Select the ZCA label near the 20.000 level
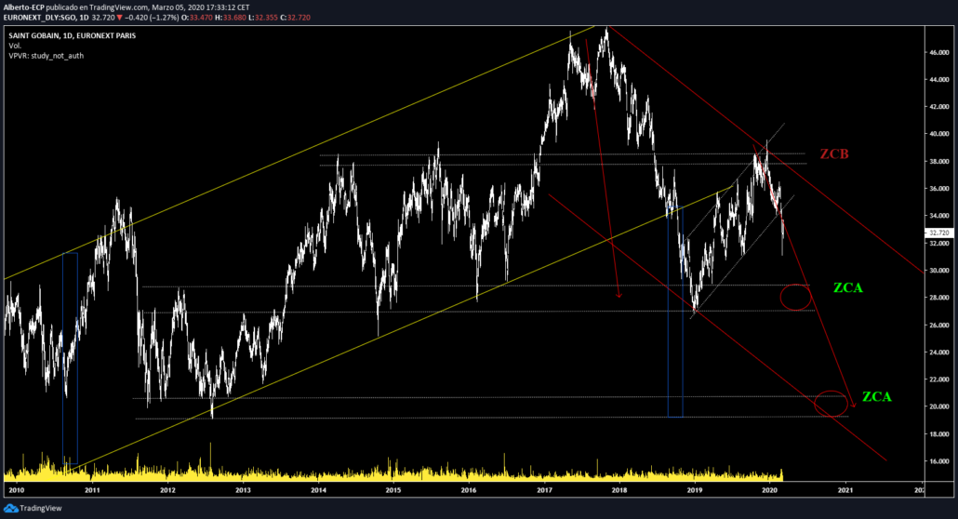Image resolution: width=958 pixels, height=519 pixels. click(877, 397)
